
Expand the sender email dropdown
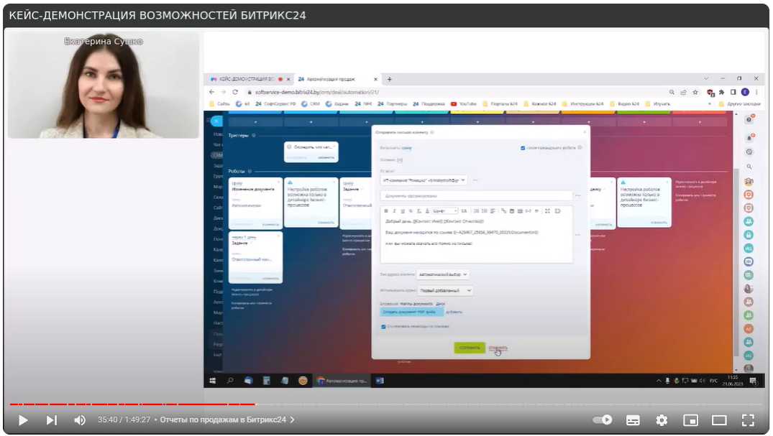coord(424,180)
